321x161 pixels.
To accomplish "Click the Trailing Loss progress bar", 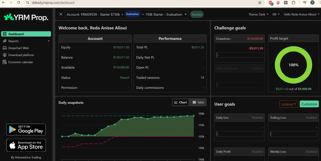I will (293, 134).
